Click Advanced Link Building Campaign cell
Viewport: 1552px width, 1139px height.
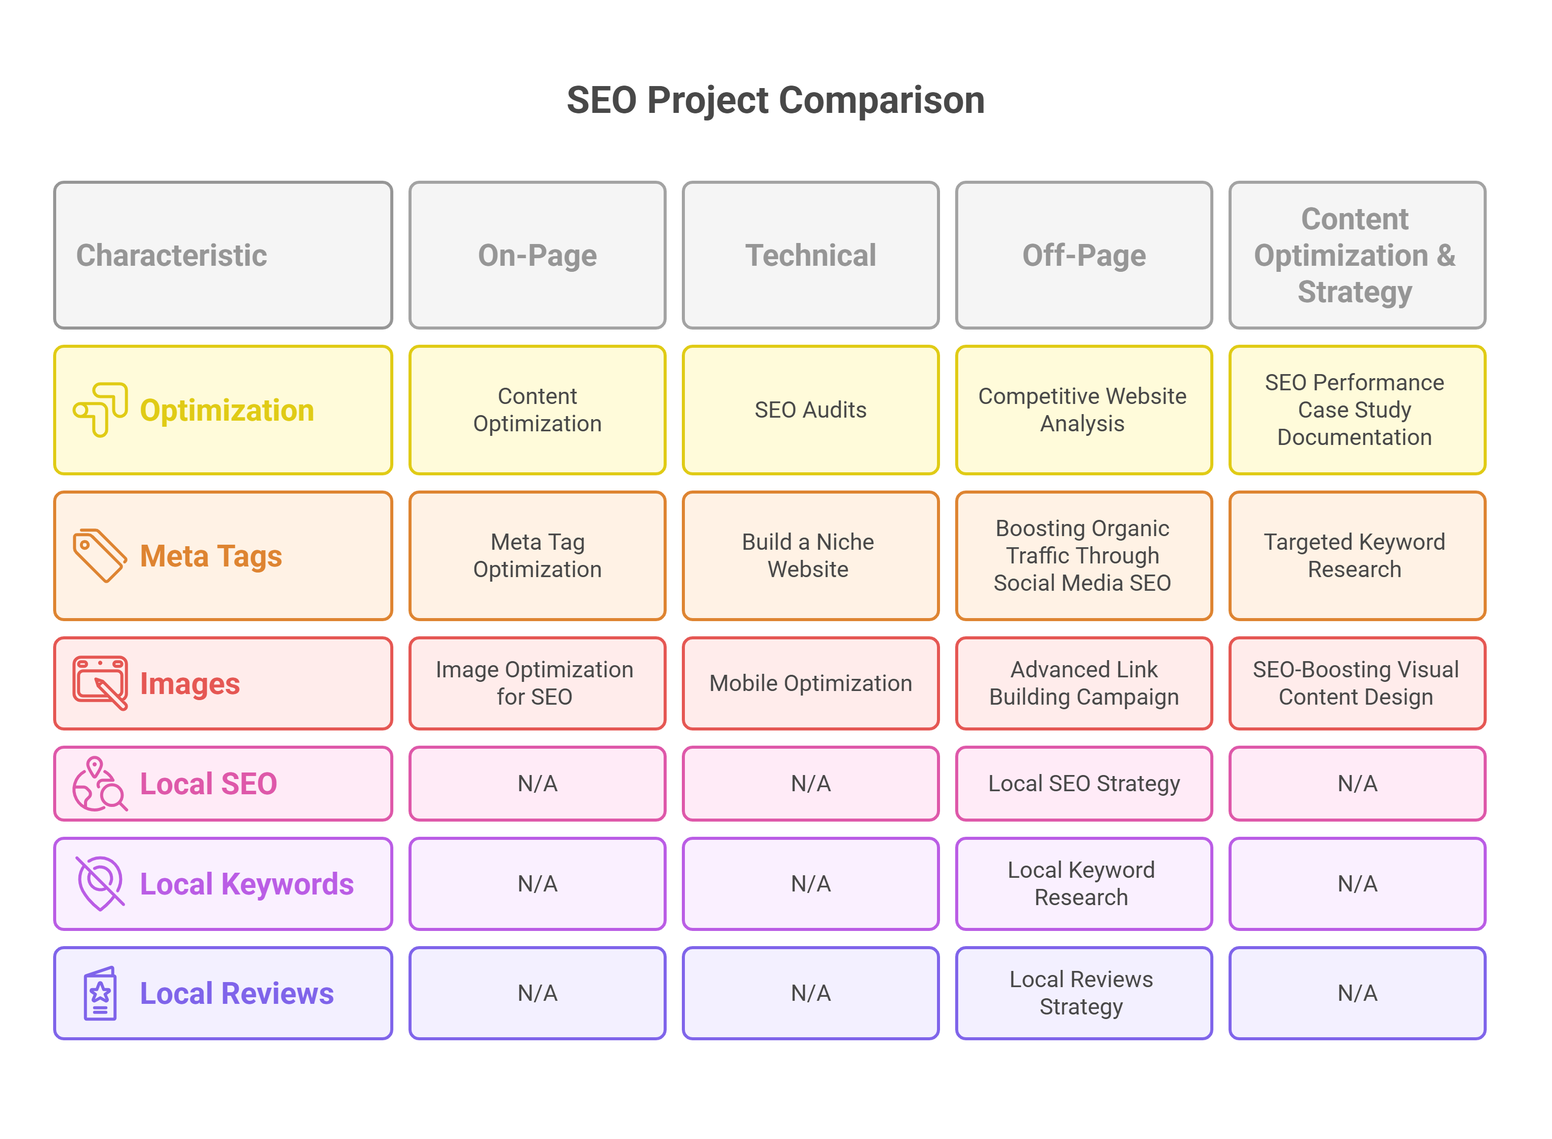coord(1083,682)
